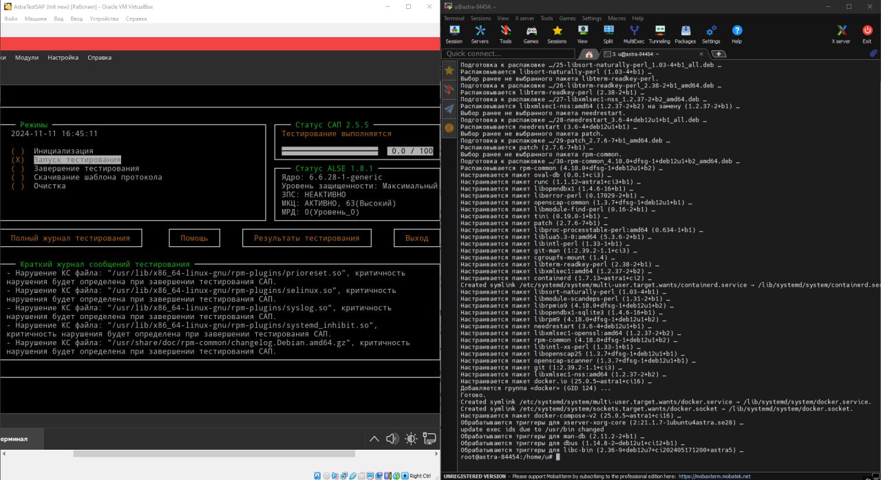Viewport: 881px width, 480px height.
Task: Open Settings gear icon in MobaXterm toolbar
Action: [711, 34]
